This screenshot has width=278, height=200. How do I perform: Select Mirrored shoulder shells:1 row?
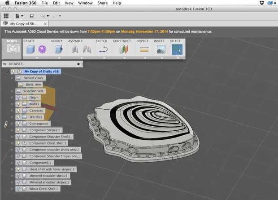point(43,176)
